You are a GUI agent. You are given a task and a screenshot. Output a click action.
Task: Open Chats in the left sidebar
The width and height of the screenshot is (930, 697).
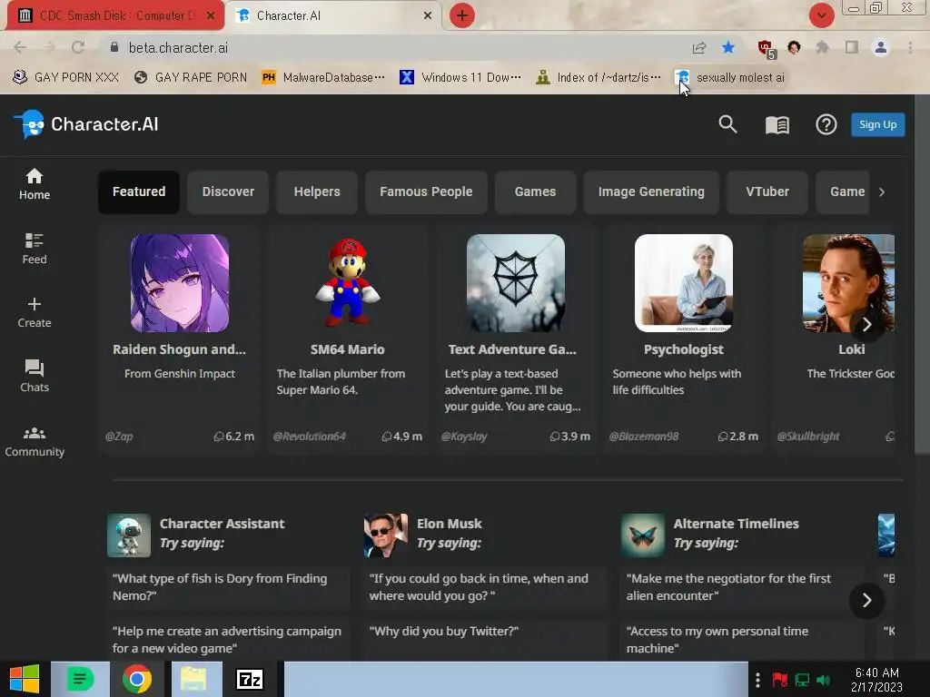tap(35, 377)
